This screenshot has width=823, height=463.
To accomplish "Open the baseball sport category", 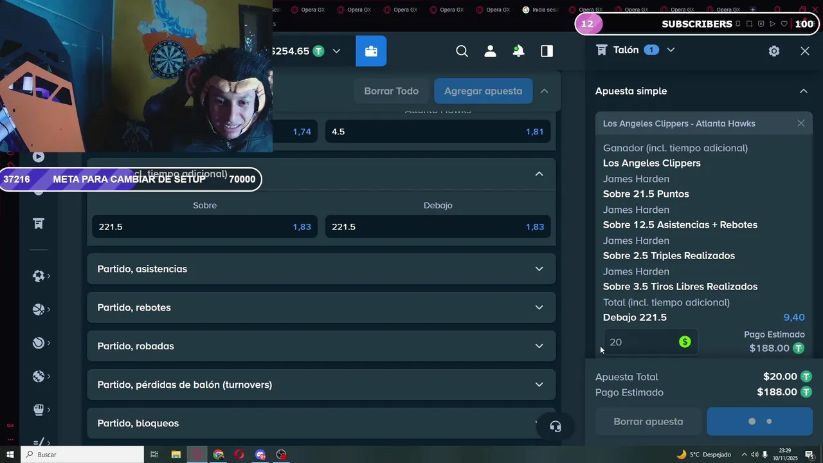I will pos(39,376).
